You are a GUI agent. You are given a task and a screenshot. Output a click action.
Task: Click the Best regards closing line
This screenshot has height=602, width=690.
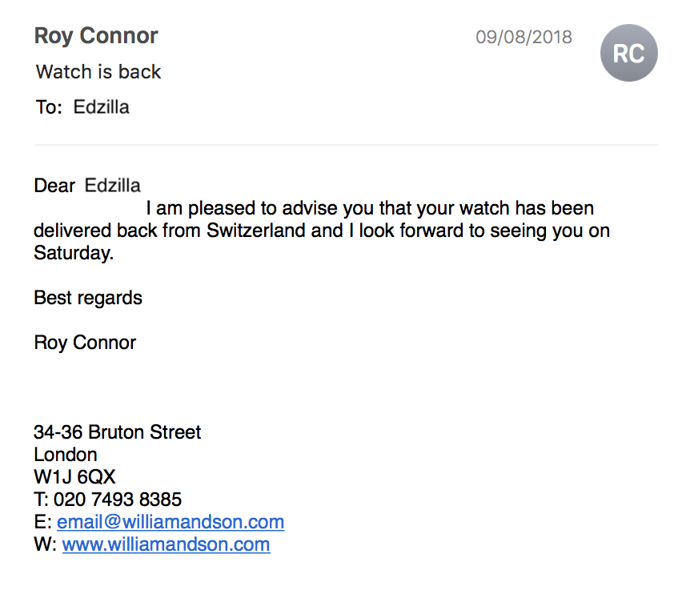tap(88, 298)
